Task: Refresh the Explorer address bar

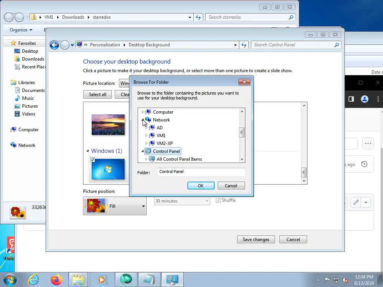Action: [198, 17]
